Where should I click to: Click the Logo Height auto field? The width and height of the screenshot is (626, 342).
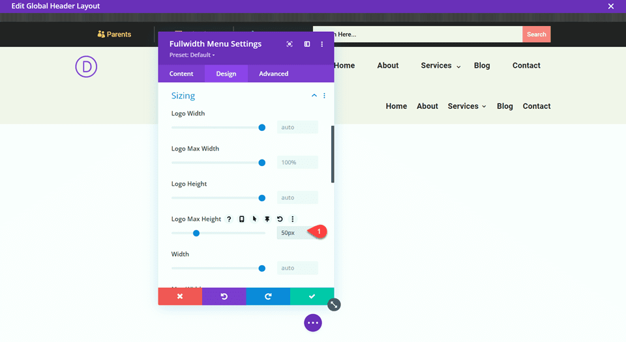(297, 197)
